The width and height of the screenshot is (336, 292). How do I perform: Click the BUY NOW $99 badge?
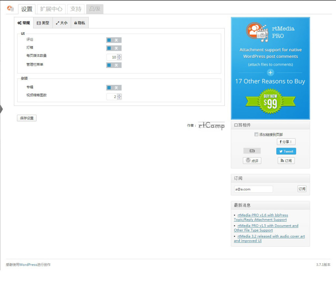270,101
